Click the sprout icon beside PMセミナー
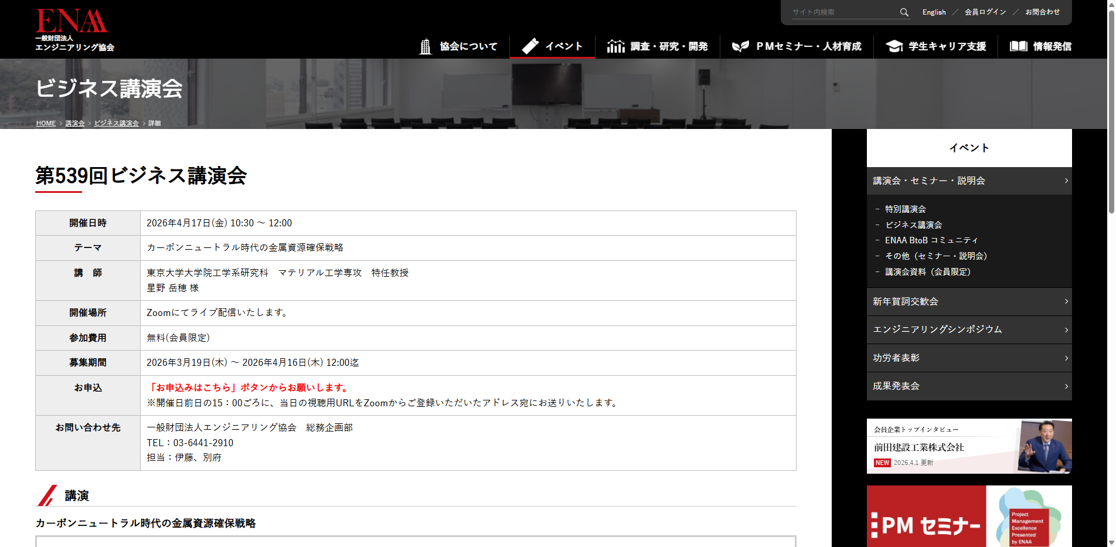Viewport: 1116px width, 547px height. 740,46
